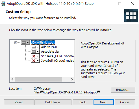Click the install location path text

click(67, 91)
